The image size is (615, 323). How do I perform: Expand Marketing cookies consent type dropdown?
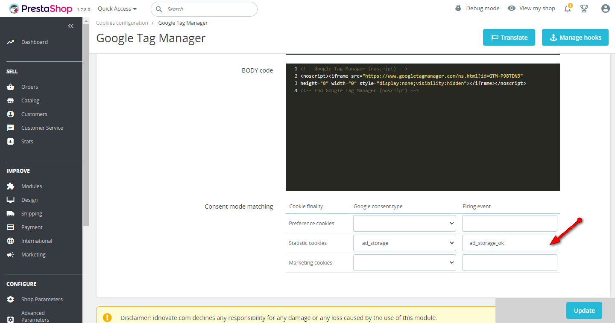(404, 263)
